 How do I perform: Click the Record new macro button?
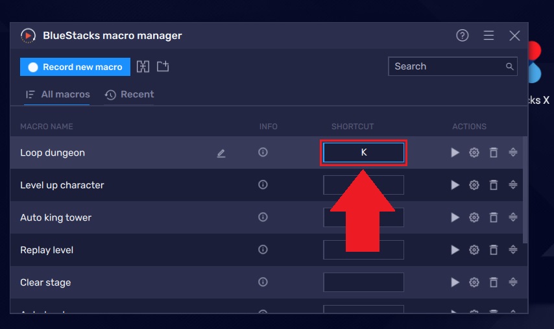[75, 67]
